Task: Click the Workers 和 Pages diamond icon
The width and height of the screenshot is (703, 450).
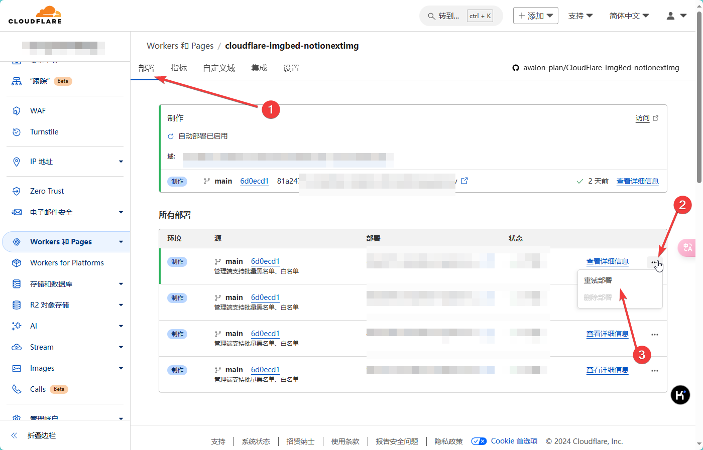Action: pos(17,242)
